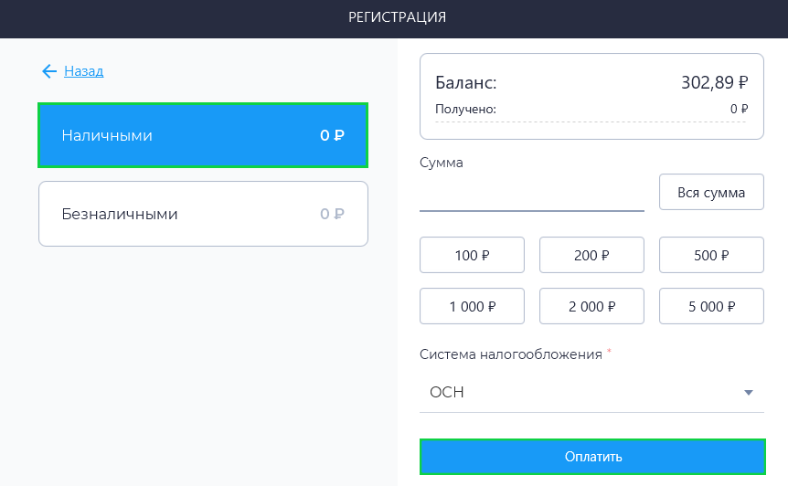Open the Система налогообложения dropdown showing ОСН

pyautogui.click(x=585, y=393)
